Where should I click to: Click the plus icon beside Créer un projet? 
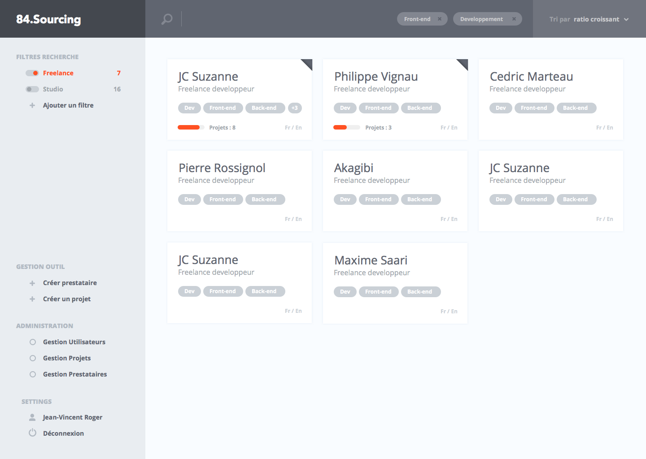(x=32, y=299)
